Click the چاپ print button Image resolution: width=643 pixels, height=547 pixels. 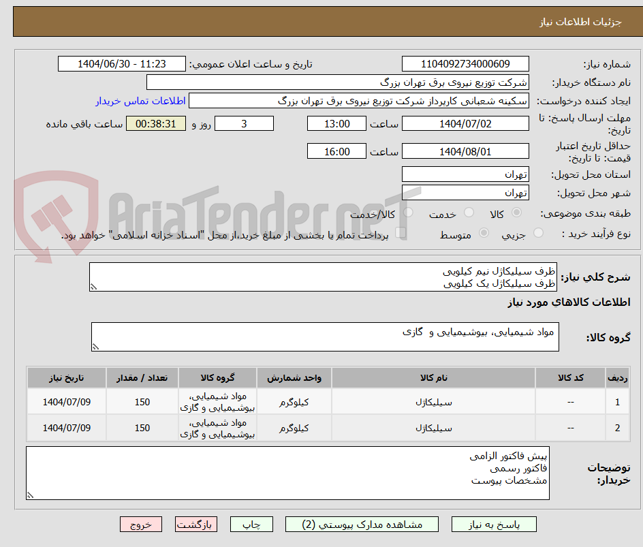[x=251, y=524]
